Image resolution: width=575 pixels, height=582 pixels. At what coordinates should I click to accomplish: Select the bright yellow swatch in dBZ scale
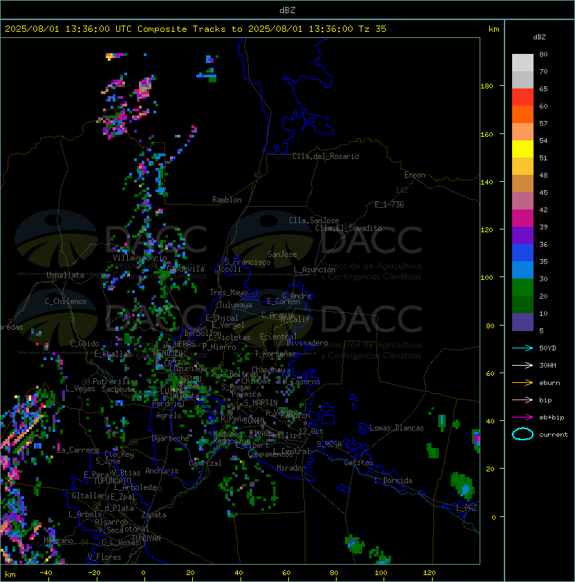[522, 149]
